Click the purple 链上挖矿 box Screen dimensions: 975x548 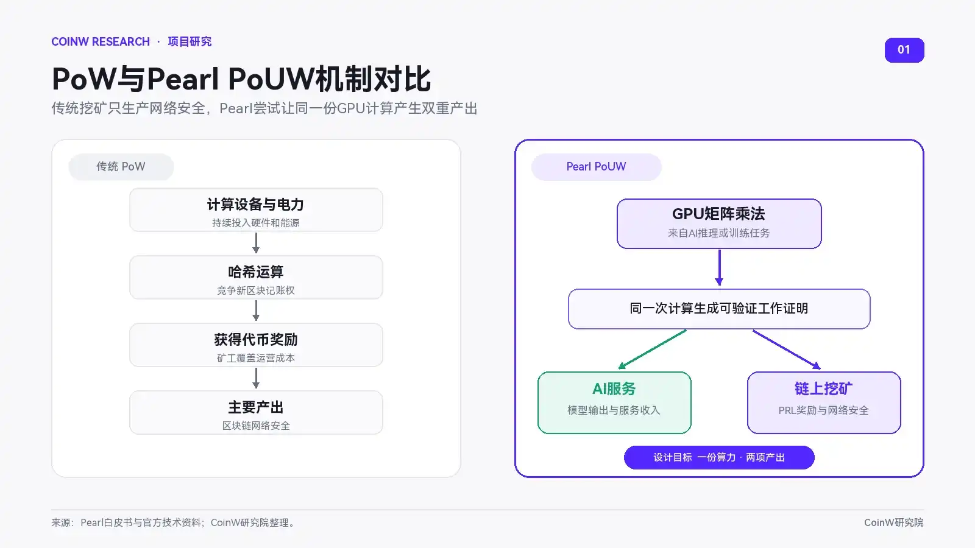point(824,402)
